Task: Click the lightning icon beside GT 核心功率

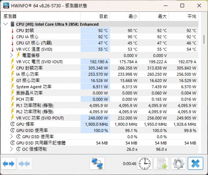Action: coord(12,80)
